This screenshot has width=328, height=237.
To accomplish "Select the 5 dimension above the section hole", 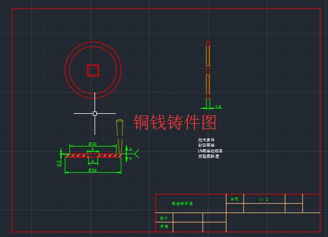I will pos(92,149).
